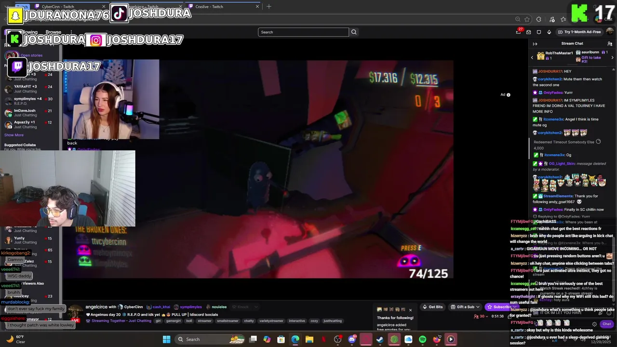The width and height of the screenshot is (617, 347).
Task: Open the three-dot more menu beside Browse
Action: (71, 32)
